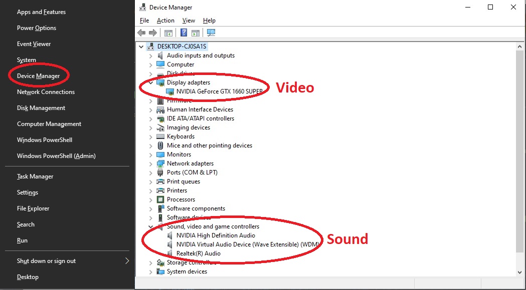Image resolution: width=526 pixels, height=290 pixels.
Task: Click the Ports (COM & LPT) icon
Action: (160, 172)
